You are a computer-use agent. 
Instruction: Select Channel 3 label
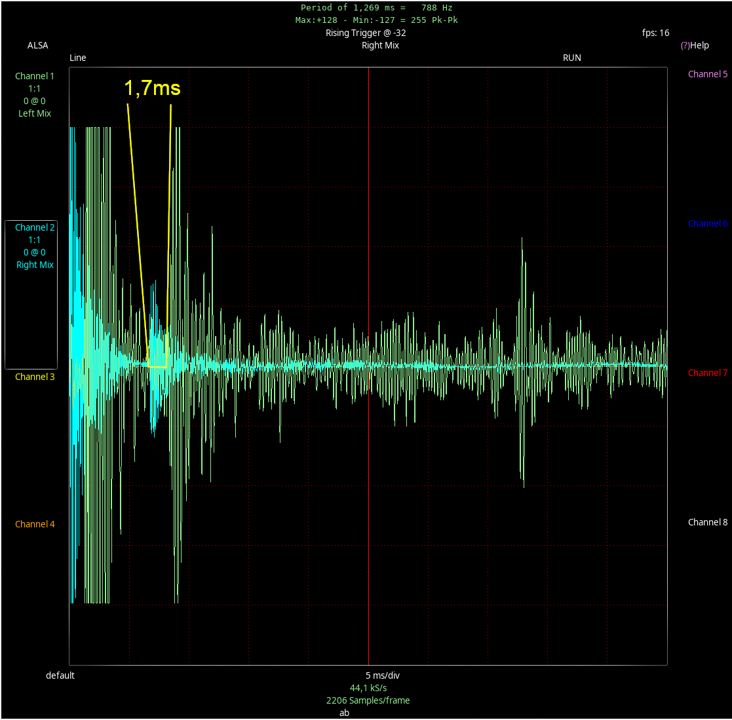pos(35,377)
